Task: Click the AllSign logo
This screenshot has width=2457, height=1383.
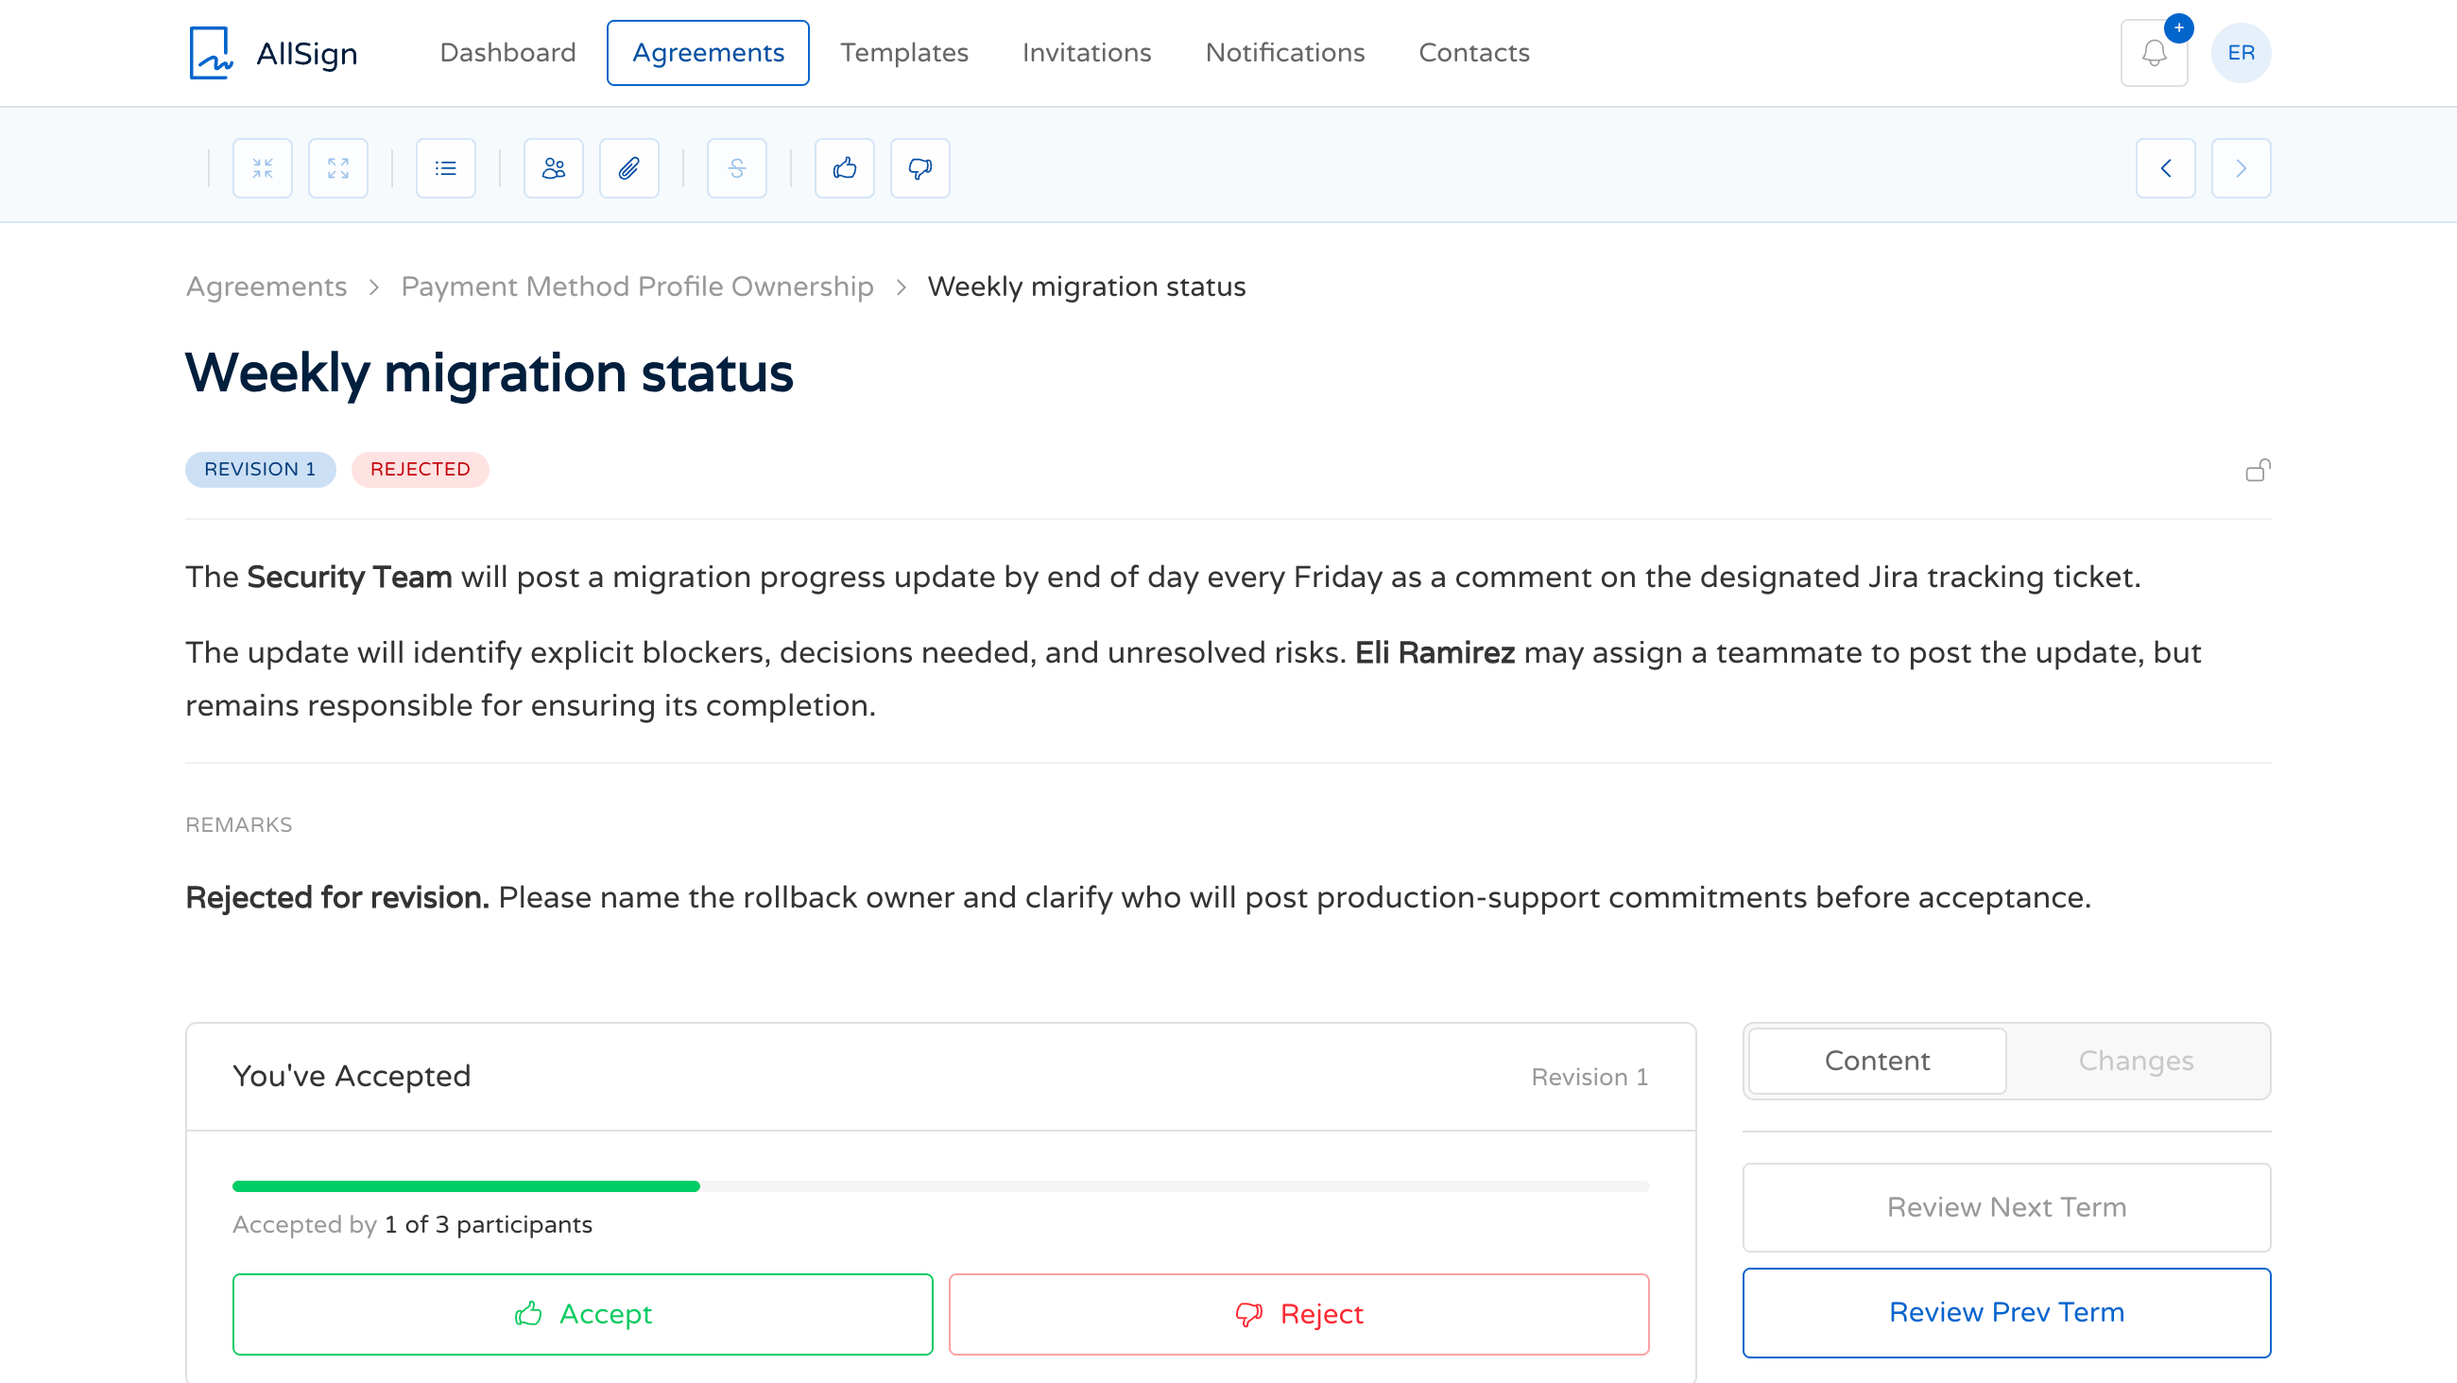Action: tap(273, 53)
